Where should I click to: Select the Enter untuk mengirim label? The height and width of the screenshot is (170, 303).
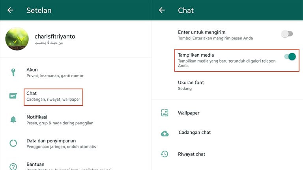(x=202, y=32)
